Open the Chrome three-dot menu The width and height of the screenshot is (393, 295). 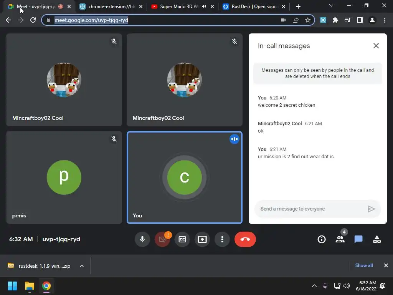point(385,20)
